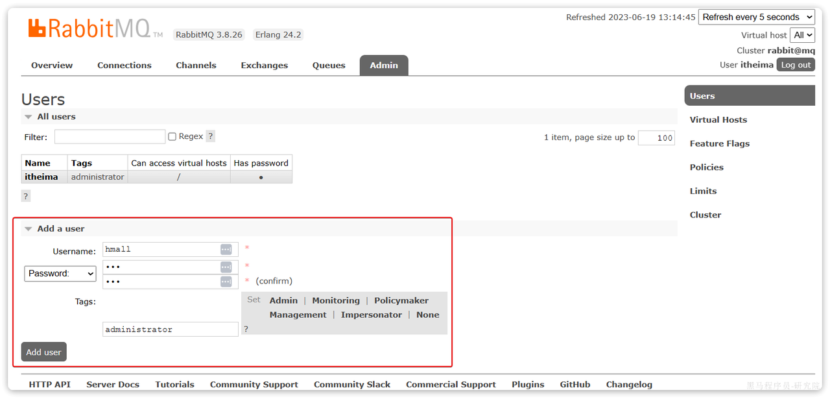Open the itheima user link
Screen dimensions: 830x399
point(41,177)
